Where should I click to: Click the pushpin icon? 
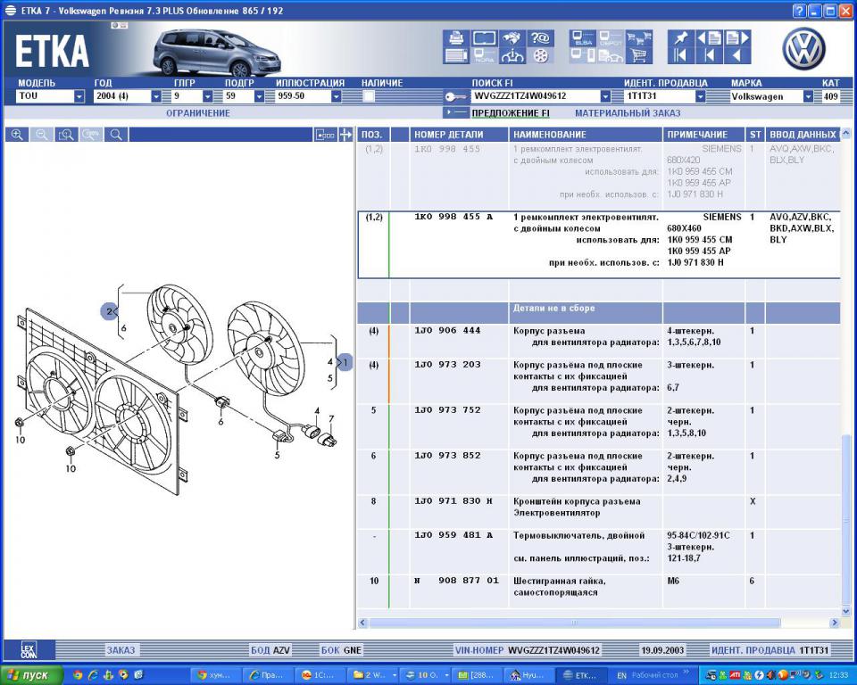pos(680,38)
